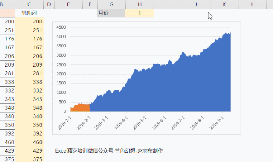
Task: Click cell with 167 in column C
Action: 29,47
